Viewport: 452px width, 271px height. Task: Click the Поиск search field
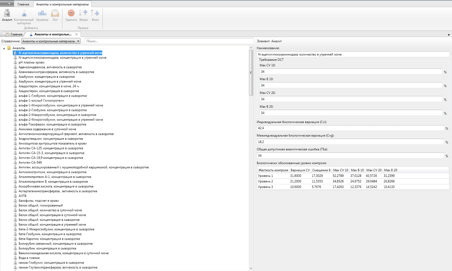point(169,41)
